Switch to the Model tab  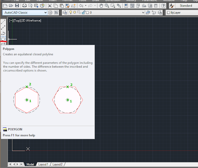coord(30,164)
